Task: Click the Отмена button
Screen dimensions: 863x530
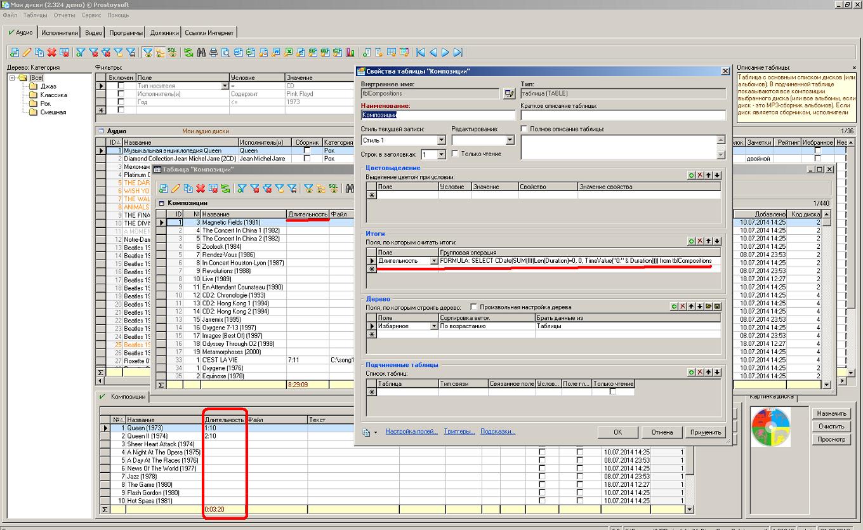Action: point(662,432)
